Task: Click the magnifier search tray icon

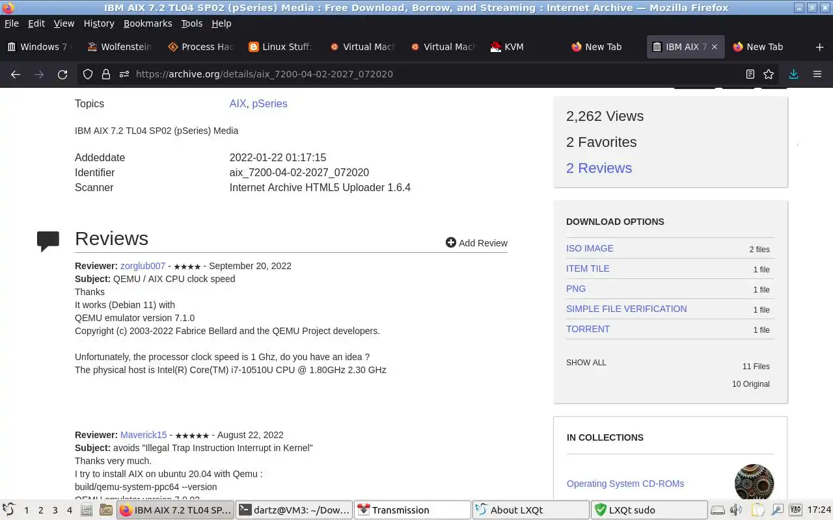Action: tap(778, 510)
